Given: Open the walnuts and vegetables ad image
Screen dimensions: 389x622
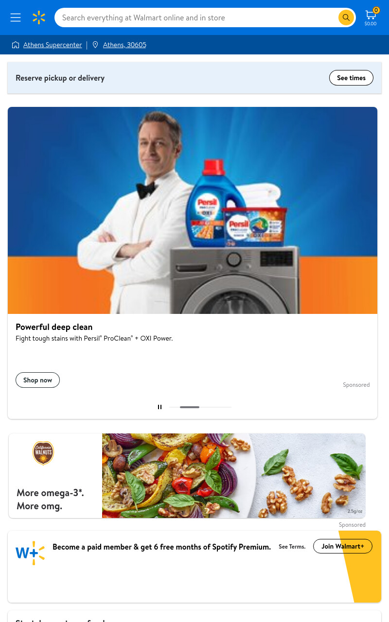Looking at the screenshot, I should click(234, 476).
